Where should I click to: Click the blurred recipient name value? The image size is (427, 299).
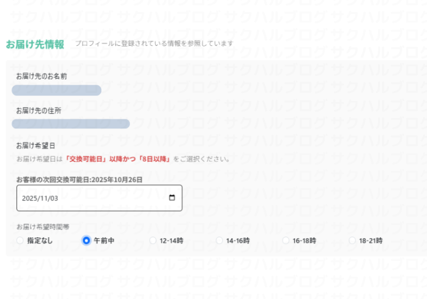[x=57, y=90]
